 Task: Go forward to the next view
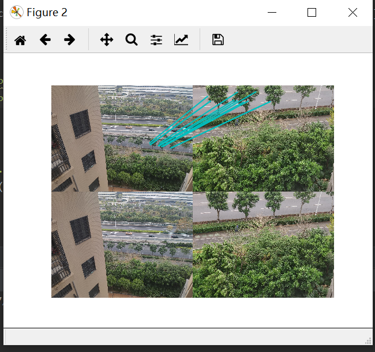pyautogui.click(x=70, y=40)
